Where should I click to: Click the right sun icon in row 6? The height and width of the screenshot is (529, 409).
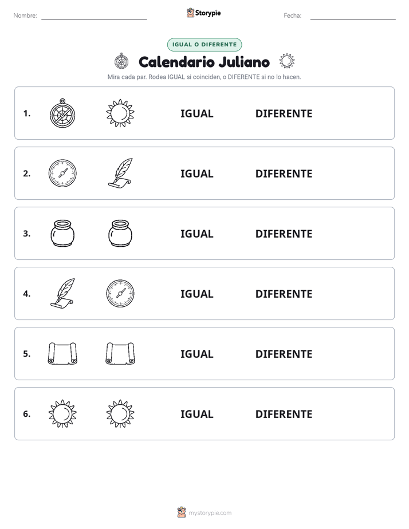(x=120, y=413)
